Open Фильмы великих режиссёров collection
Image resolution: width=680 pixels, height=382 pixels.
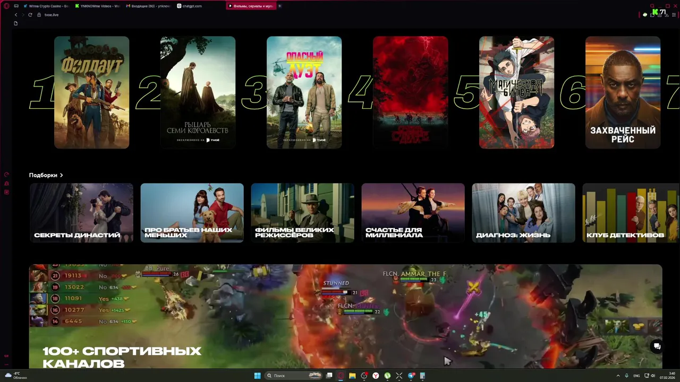tap(302, 213)
